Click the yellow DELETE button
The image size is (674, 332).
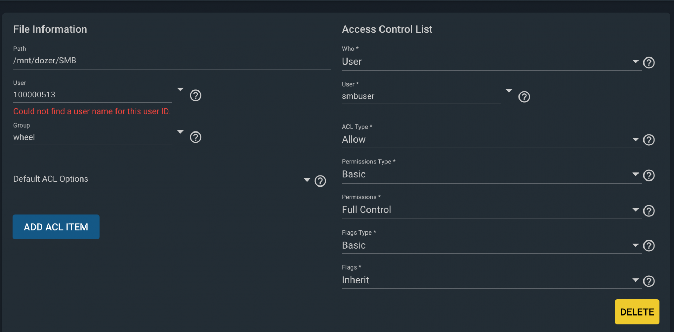pyautogui.click(x=637, y=312)
